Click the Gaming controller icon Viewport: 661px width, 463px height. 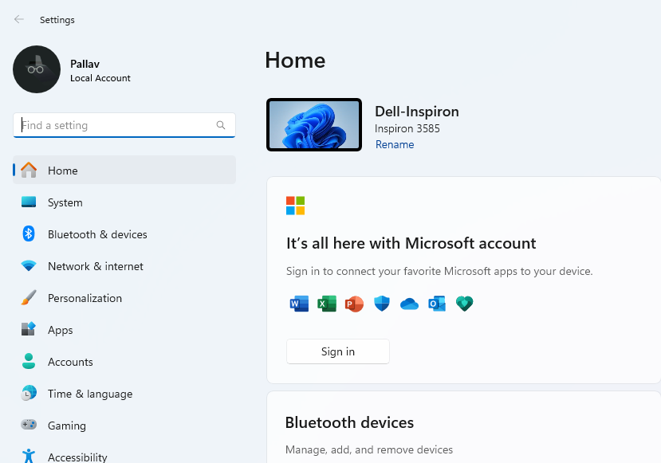tap(29, 425)
